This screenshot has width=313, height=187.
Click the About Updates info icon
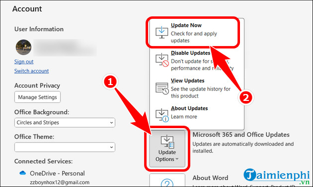click(162, 115)
